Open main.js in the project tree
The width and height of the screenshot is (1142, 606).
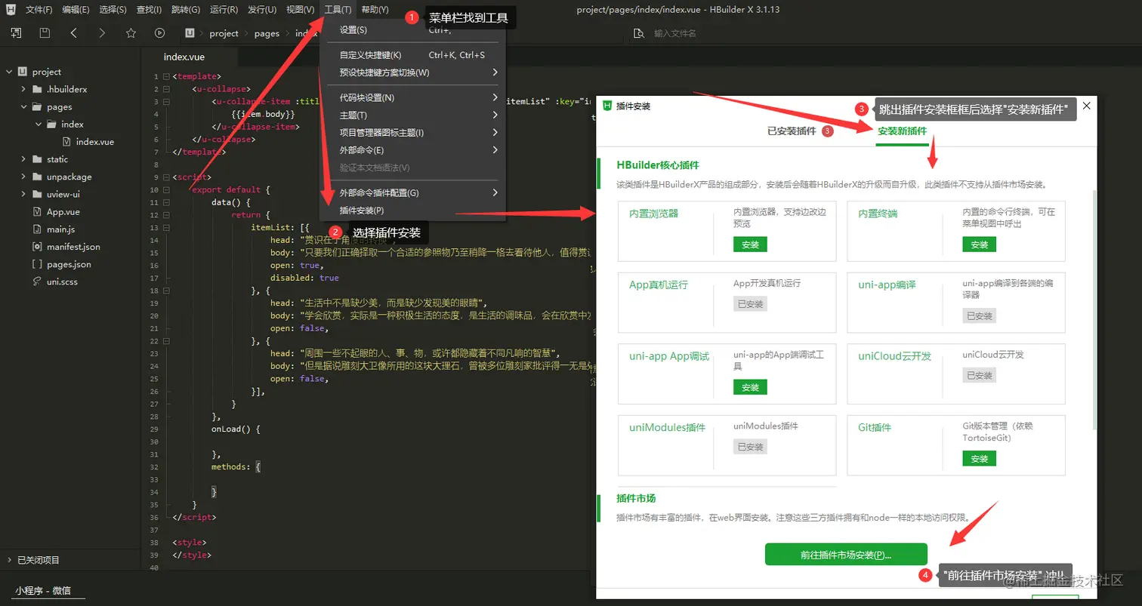coord(54,229)
